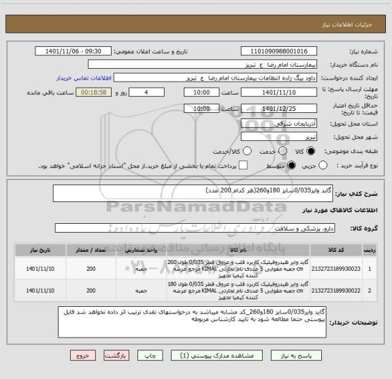Click the buyer organization name field
This screenshot has width=392, height=379.
[x=203, y=65]
